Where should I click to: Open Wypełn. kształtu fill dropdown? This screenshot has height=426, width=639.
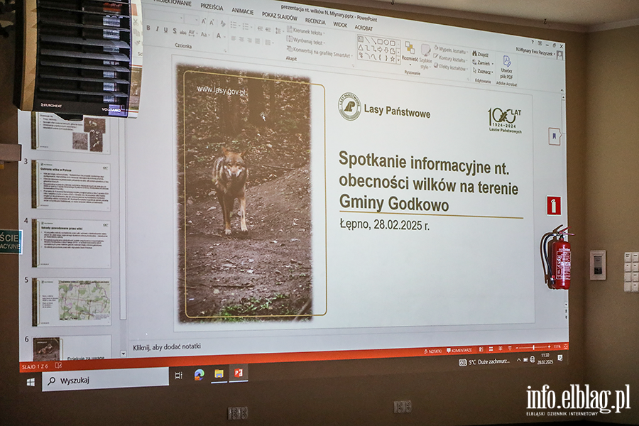coord(451,50)
